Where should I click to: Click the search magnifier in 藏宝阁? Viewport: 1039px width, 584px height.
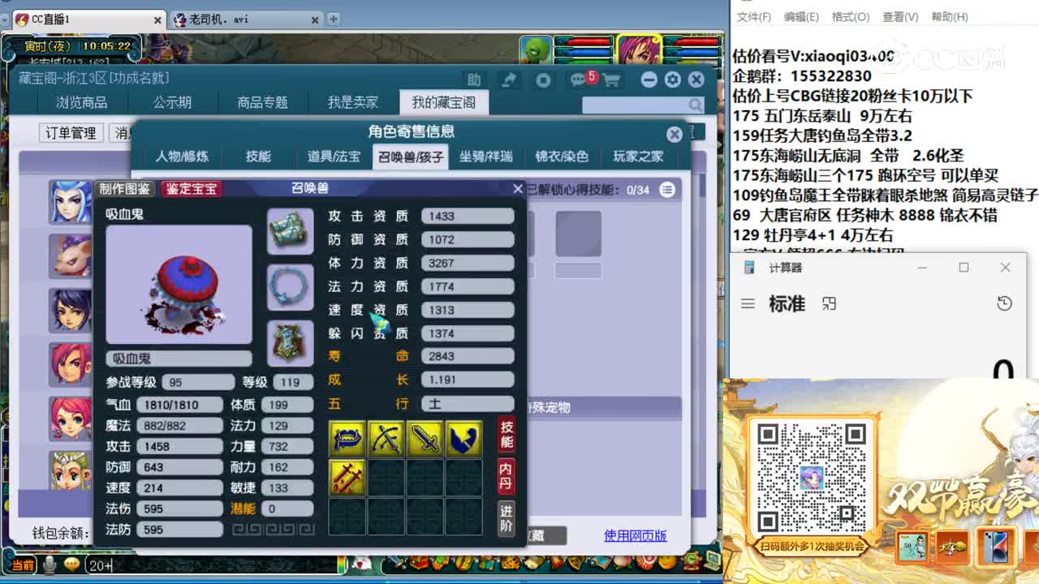[696, 105]
